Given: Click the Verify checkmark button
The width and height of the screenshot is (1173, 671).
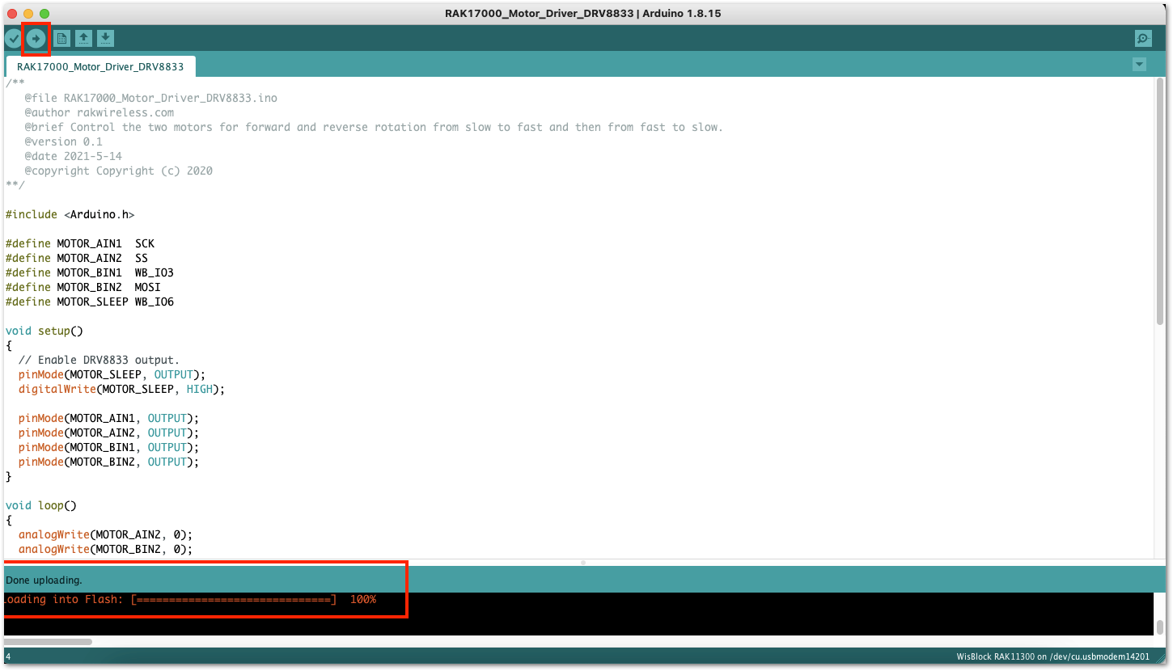Looking at the screenshot, I should (13, 38).
